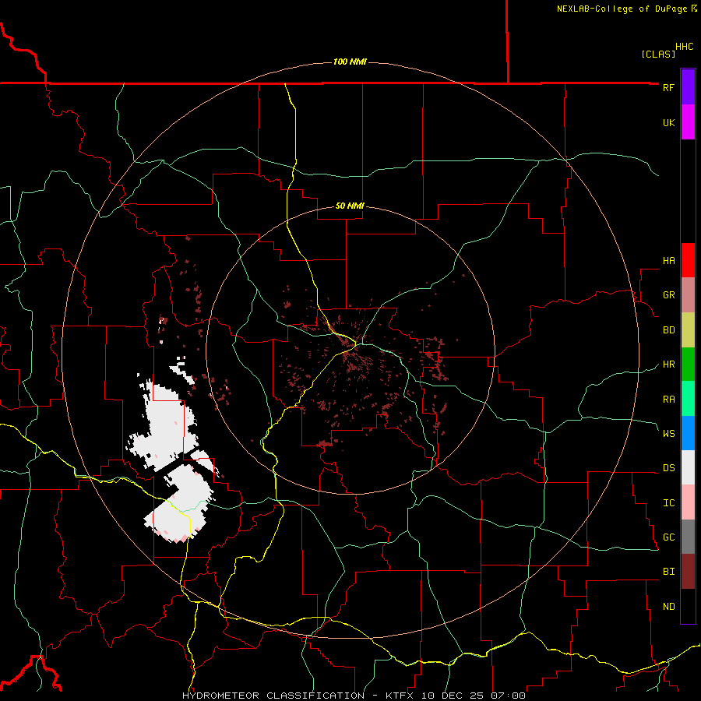The height and width of the screenshot is (701, 701).
Task: Click the RF legend label
Action: pyautogui.click(x=668, y=87)
